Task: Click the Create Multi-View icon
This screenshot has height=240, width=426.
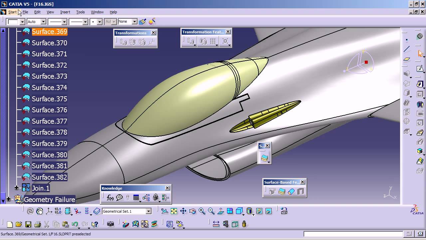Action: coord(230,211)
